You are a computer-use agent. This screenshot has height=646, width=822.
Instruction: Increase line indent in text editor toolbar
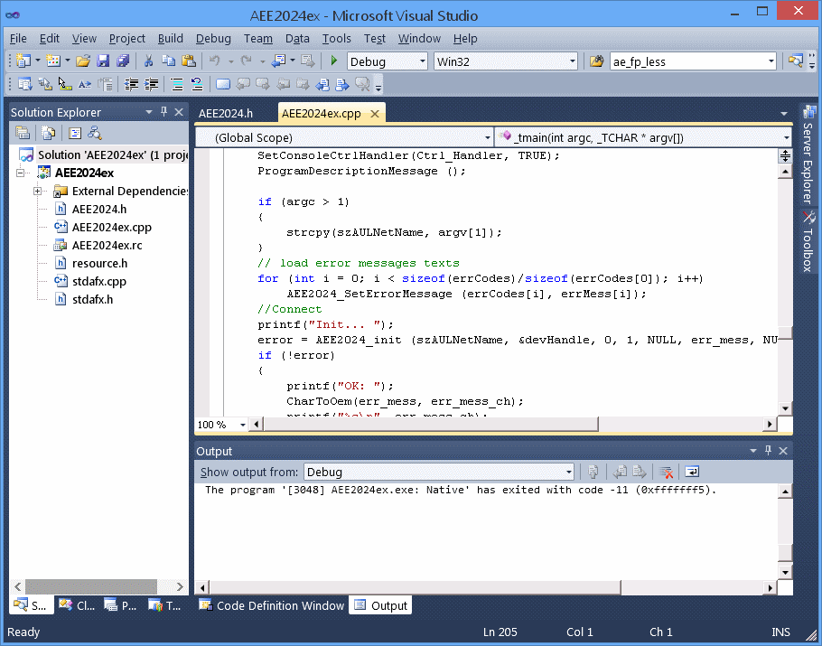pos(151,84)
